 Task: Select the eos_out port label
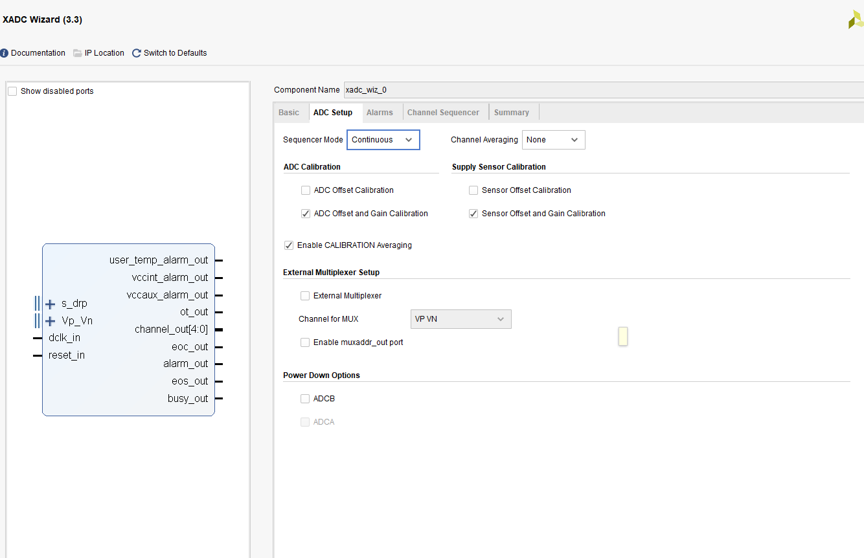tap(190, 381)
